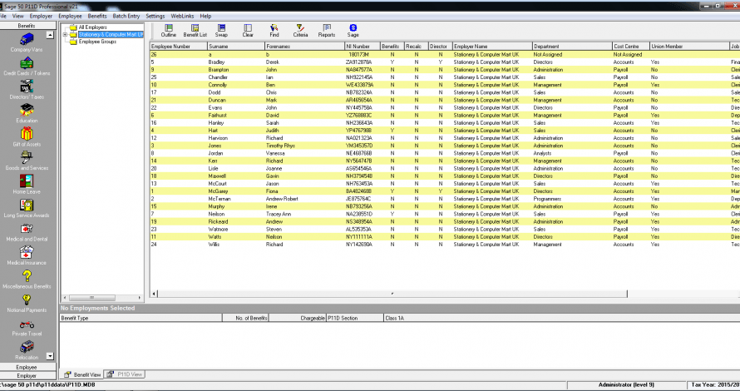The height and width of the screenshot is (391, 740).
Task: Click the Employee sidebar section button
Action: click(27, 367)
